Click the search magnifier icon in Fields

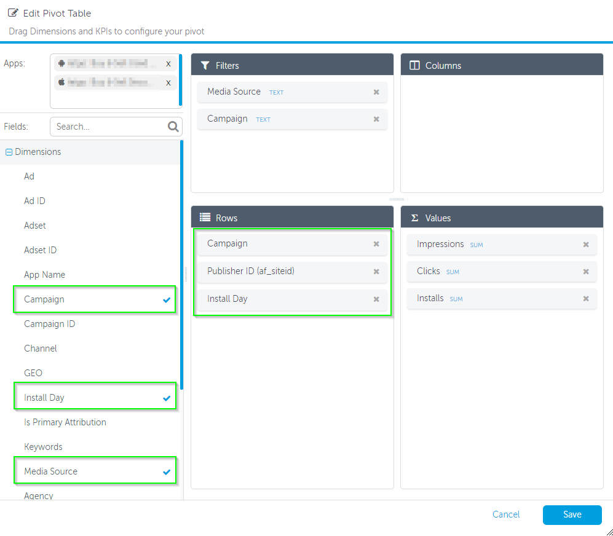(x=173, y=127)
